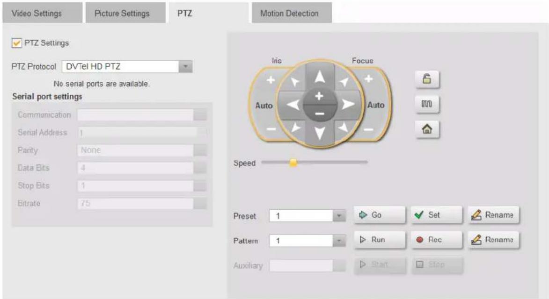Send camera to home position
This screenshot has height=299, width=549.
pos(427,129)
